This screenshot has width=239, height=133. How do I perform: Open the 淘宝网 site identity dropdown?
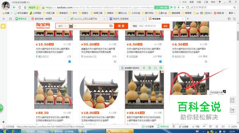tap(35, 7)
